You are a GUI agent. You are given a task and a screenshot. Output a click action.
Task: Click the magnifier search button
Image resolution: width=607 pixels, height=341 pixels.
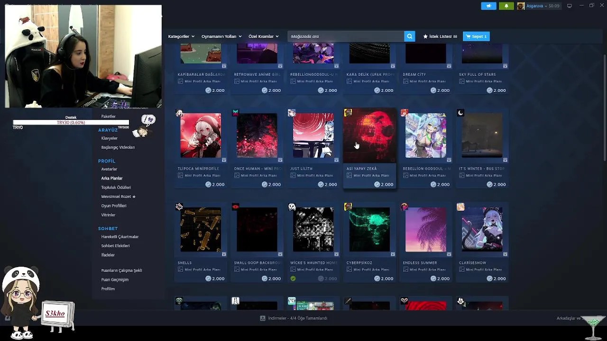pyautogui.click(x=410, y=36)
